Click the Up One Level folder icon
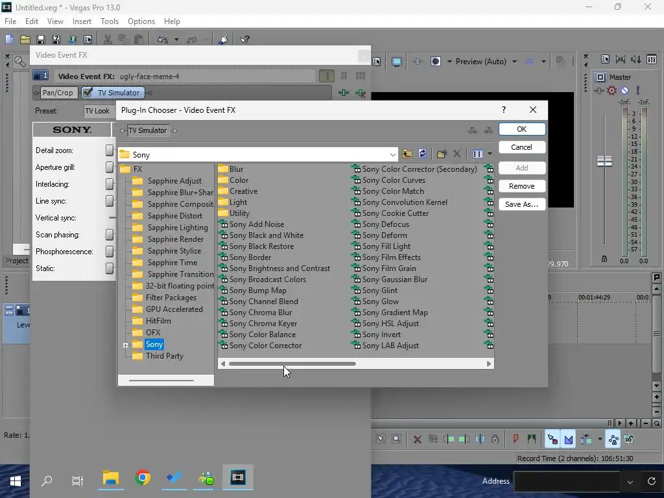 pyautogui.click(x=407, y=154)
